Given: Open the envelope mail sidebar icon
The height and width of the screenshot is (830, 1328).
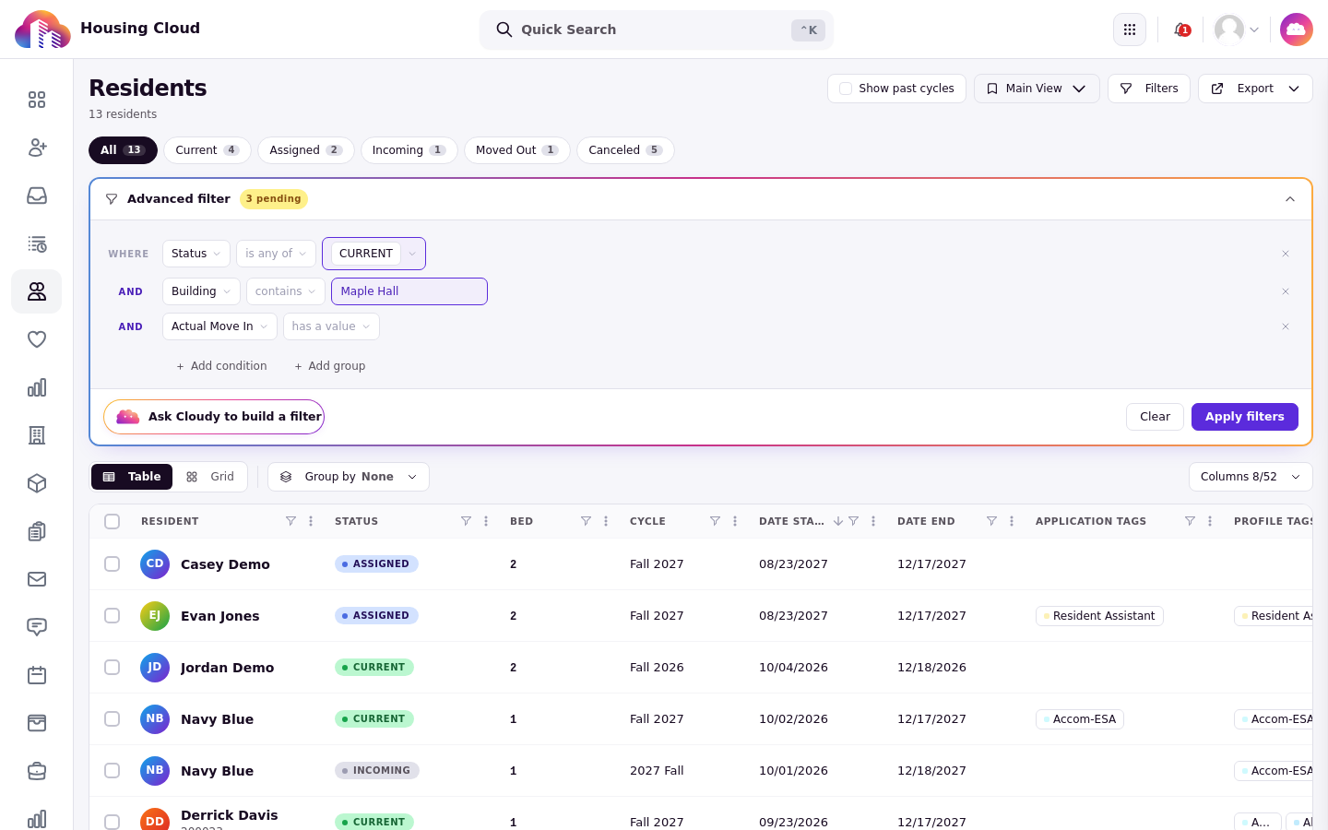Looking at the screenshot, I should click(x=37, y=579).
